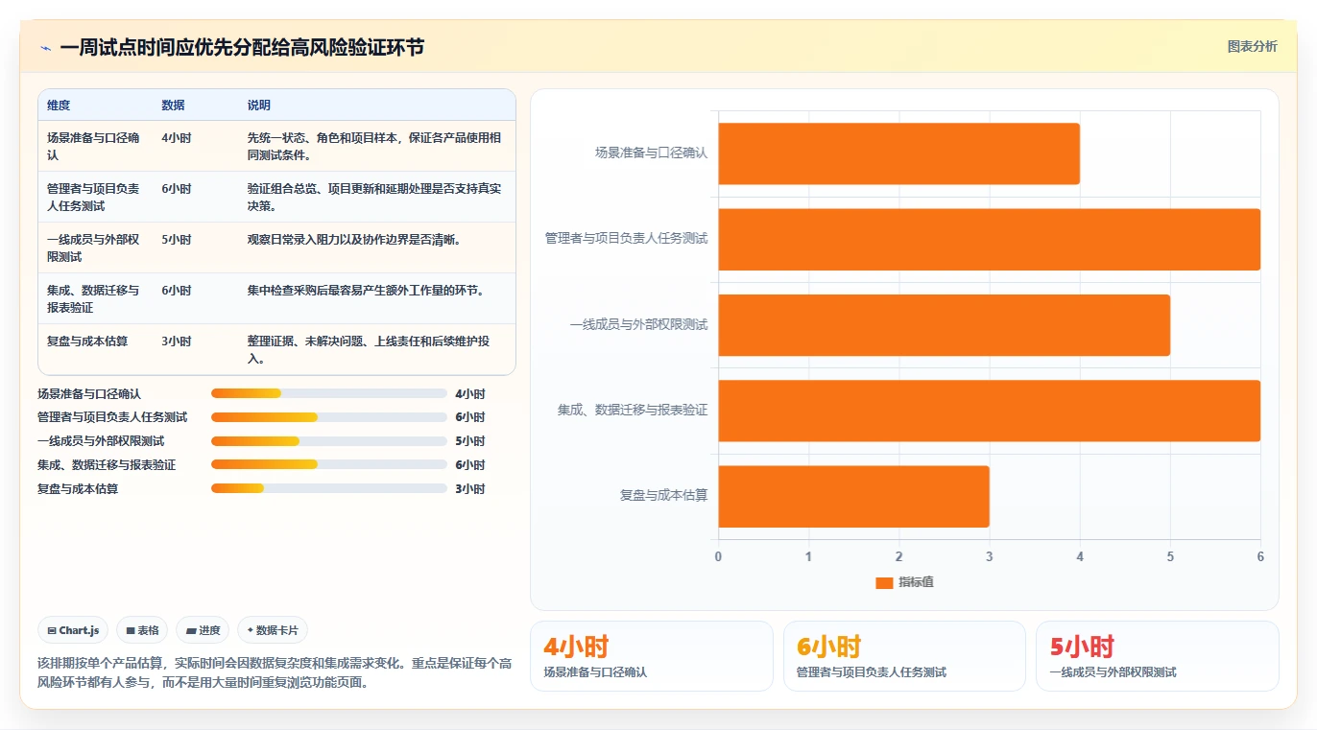Click the 进度 tag chip
The image size is (1317, 730).
pyautogui.click(x=203, y=630)
